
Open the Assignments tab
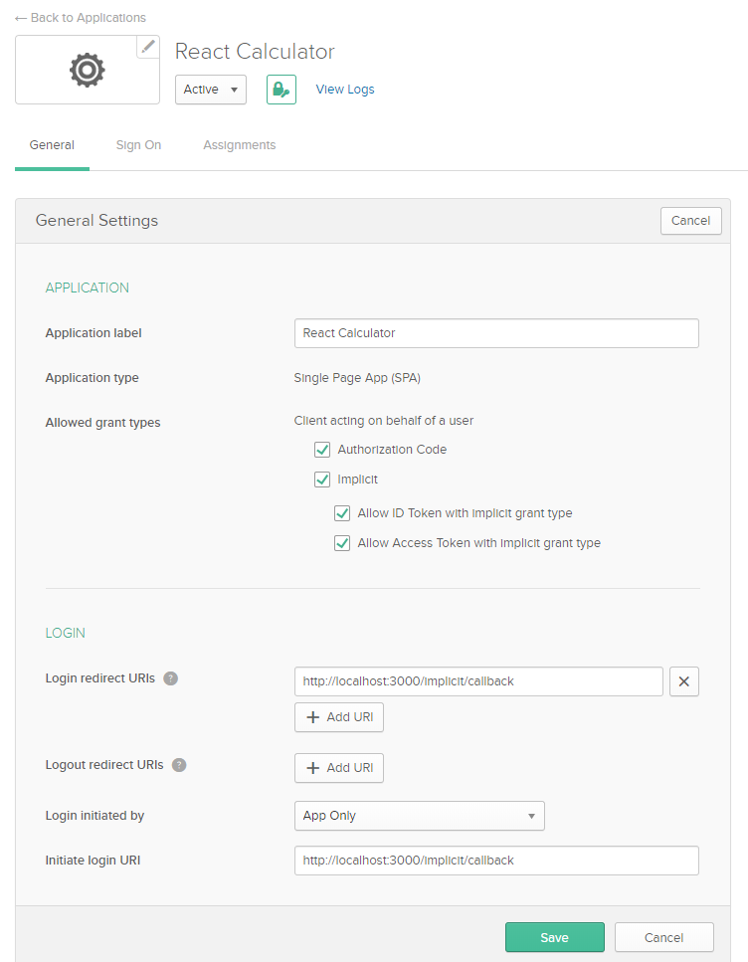[239, 145]
